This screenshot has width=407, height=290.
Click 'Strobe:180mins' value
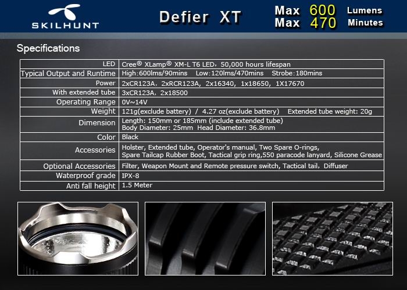click(297, 73)
